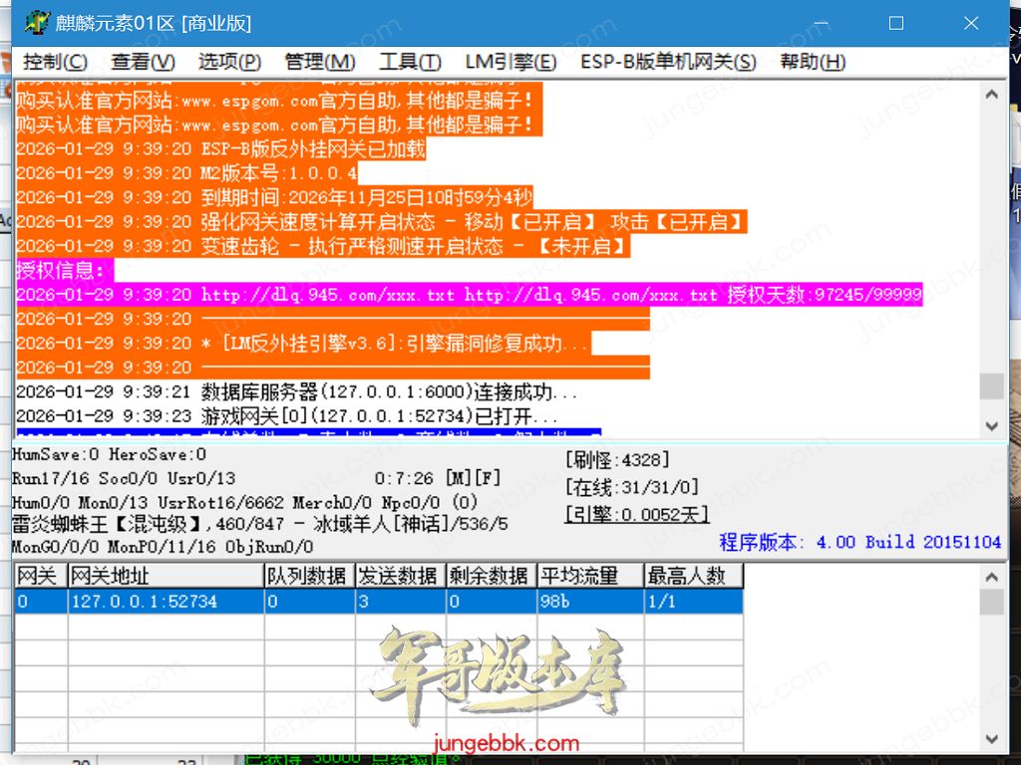Viewport: 1021px width, 765px height.
Task: Click the gateway table's scroll-up arrow
Action: pos(991,577)
